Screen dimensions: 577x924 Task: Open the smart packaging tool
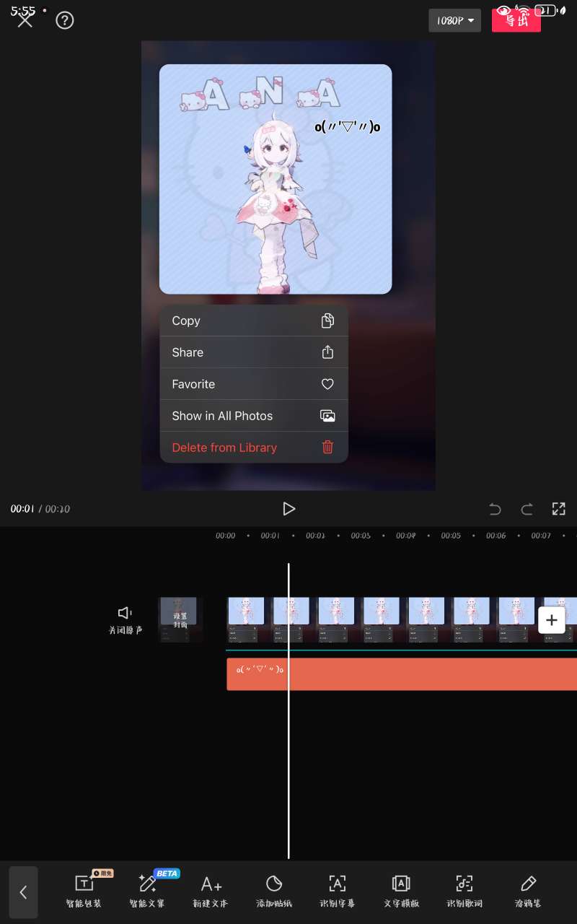click(84, 891)
